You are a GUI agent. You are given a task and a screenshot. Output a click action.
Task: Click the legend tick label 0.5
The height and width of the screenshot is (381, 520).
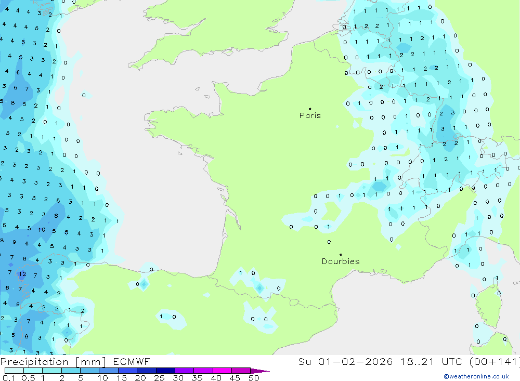28,378
